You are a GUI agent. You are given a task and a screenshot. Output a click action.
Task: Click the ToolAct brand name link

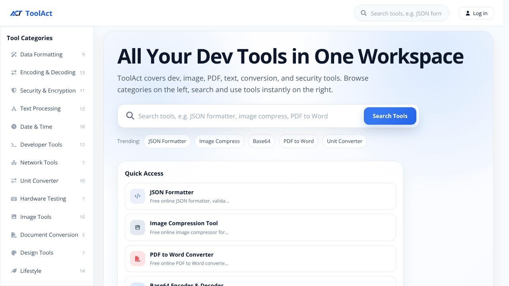click(x=39, y=13)
